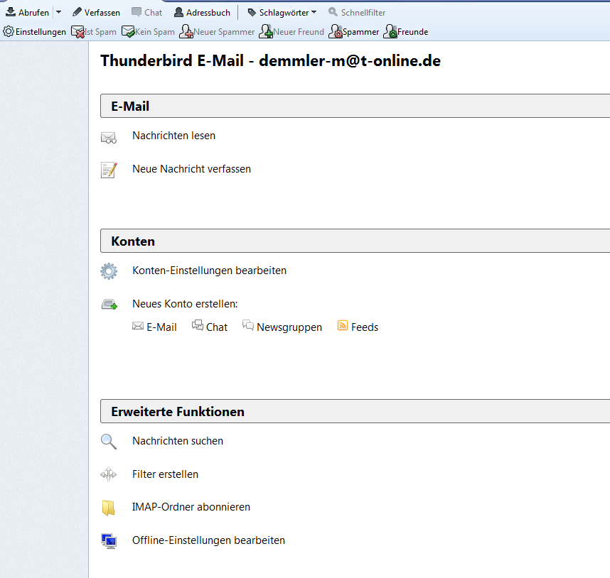Image resolution: width=610 pixels, height=578 pixels.
Task: Open the Chat toolbar button
Action: (x=146, y=13)
